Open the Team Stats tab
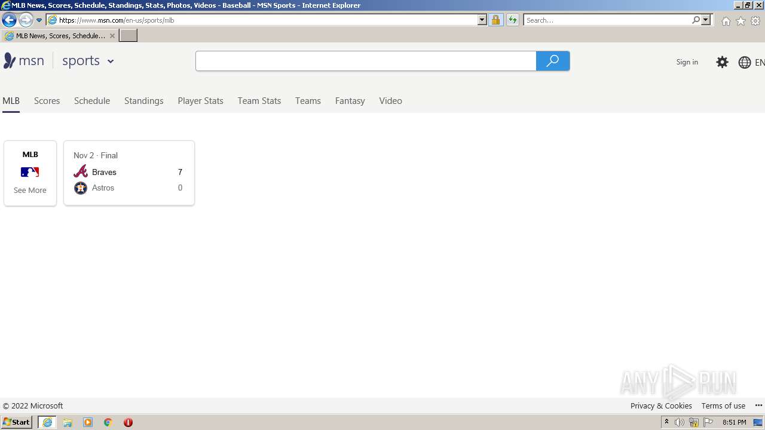The width and height of the screenshot is (765, 430). pyautogui.click(x=259, y=101)
